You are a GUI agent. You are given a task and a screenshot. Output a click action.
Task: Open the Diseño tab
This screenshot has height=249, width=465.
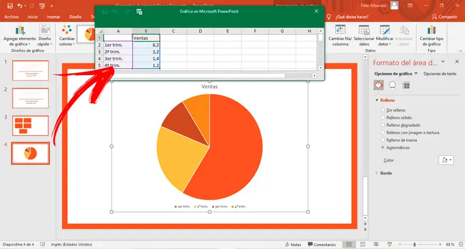coord(76,17)
